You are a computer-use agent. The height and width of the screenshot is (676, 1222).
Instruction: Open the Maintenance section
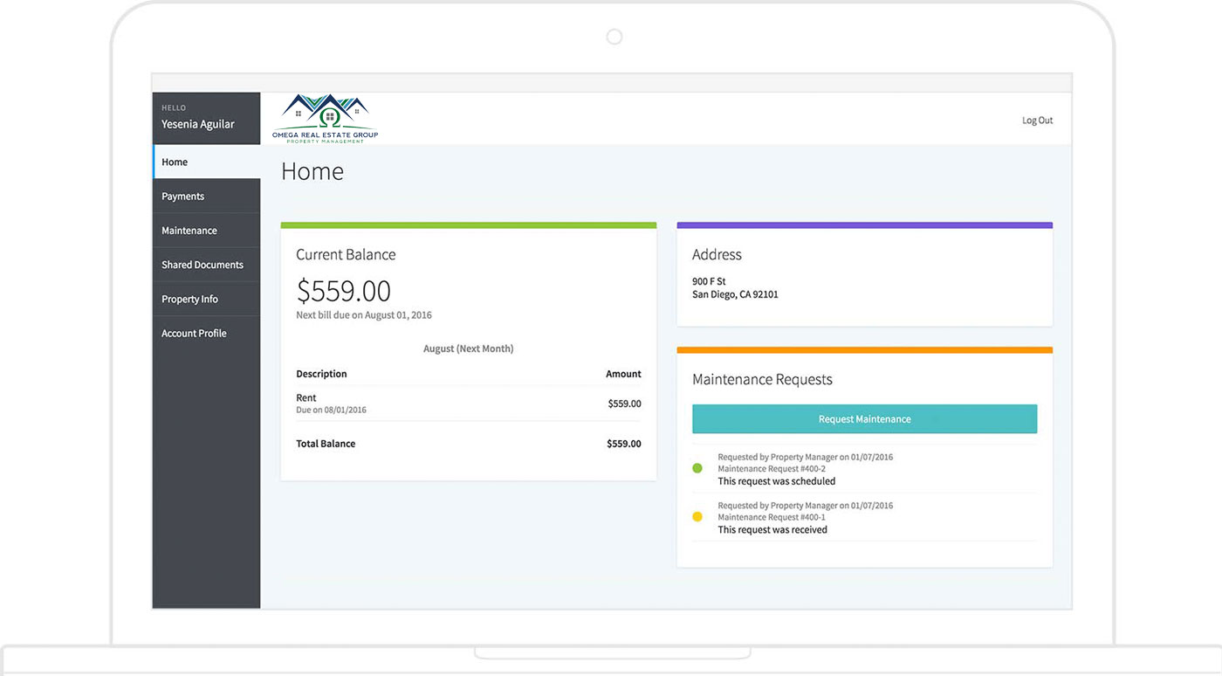pos(207,231)
